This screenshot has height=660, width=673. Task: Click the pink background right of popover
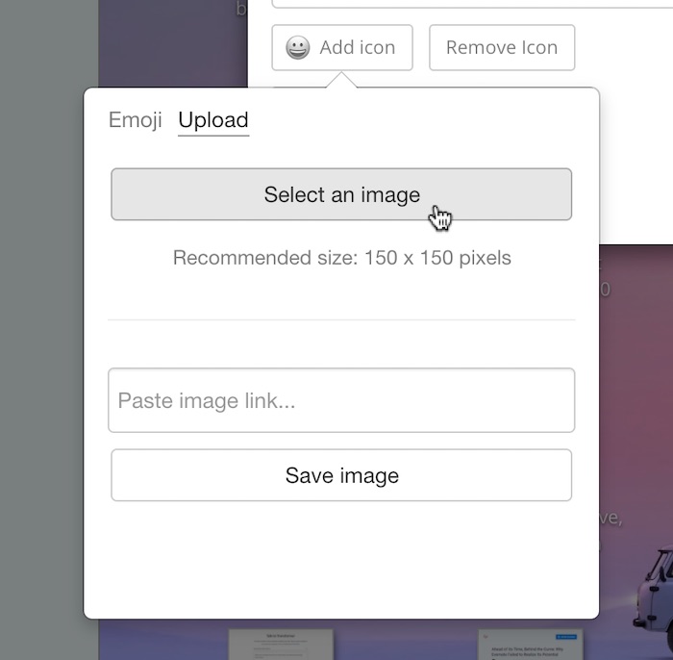point(635,404)
